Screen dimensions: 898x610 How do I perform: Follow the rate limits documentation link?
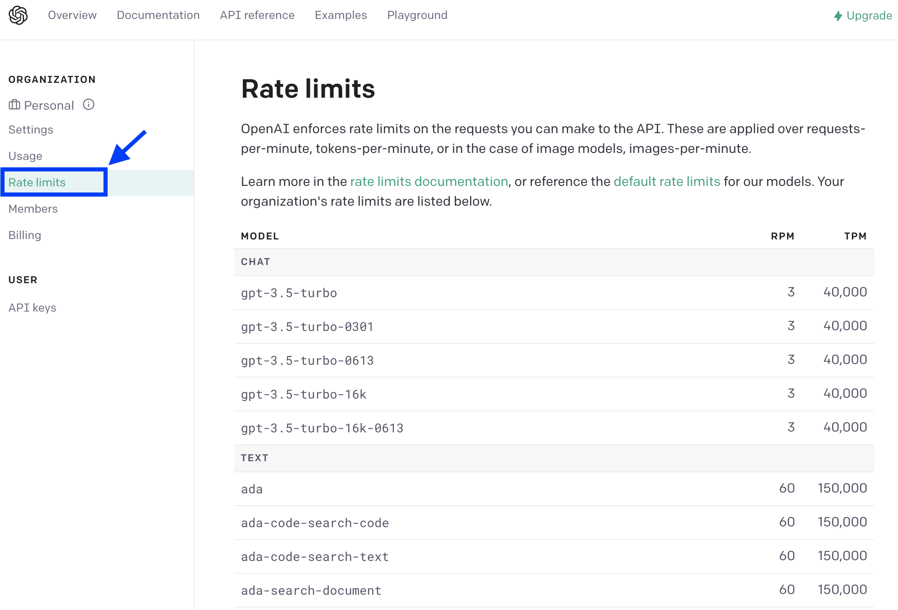tap(429, 182)
